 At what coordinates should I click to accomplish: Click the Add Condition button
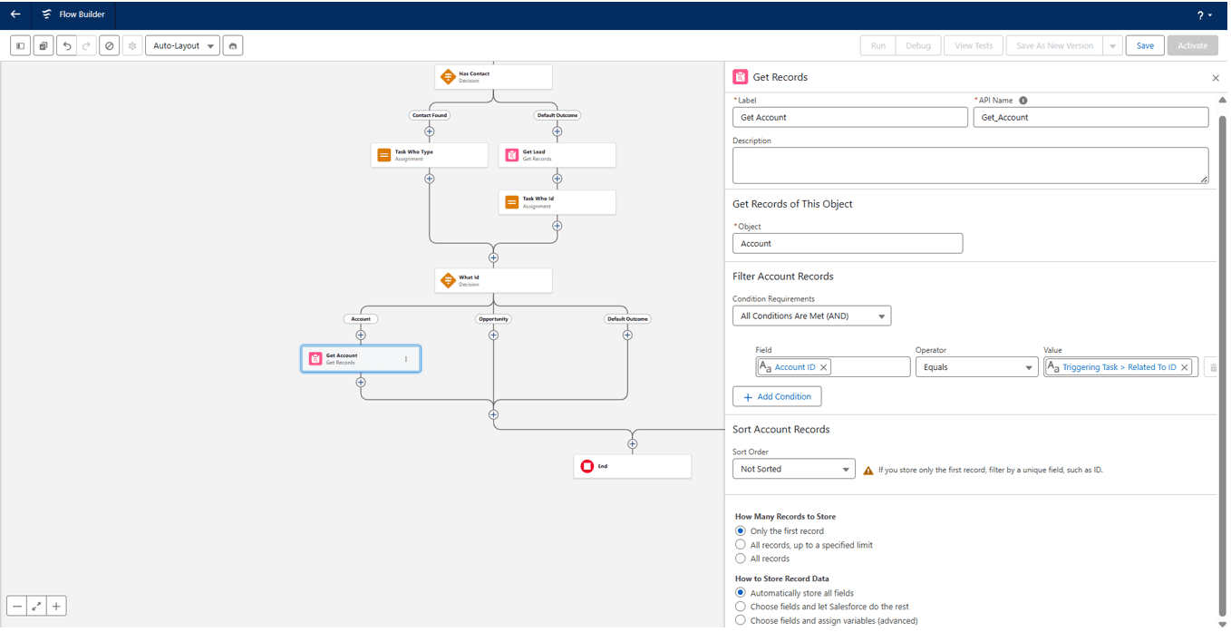777,396
